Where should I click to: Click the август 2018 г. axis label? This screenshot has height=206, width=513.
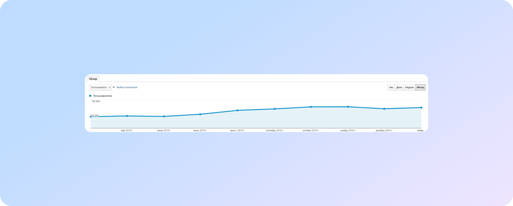(x=237, y=130)
